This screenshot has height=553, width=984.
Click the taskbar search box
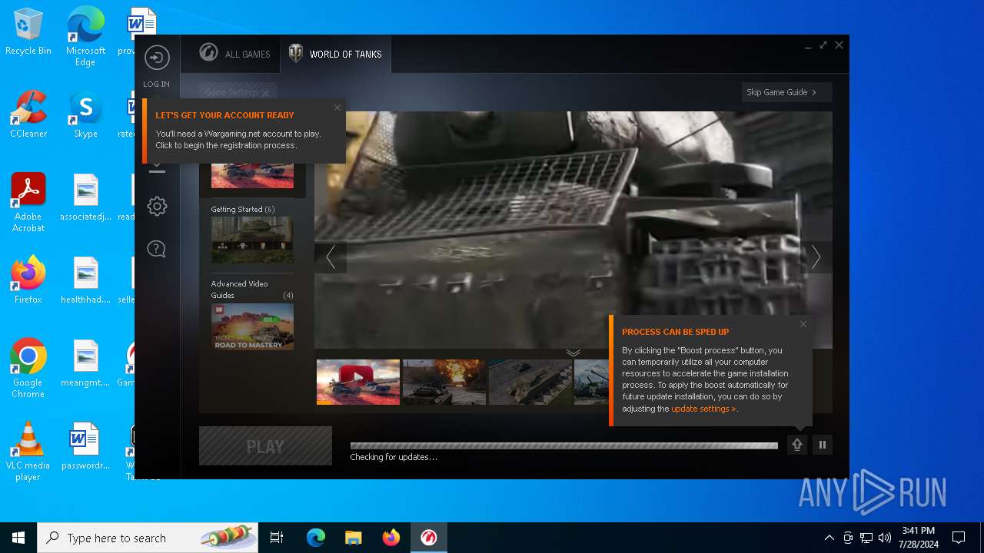tap(148, 538)
